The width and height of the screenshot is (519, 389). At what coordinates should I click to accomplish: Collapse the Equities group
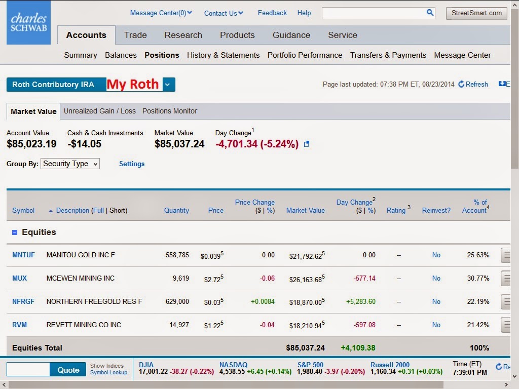15,232
